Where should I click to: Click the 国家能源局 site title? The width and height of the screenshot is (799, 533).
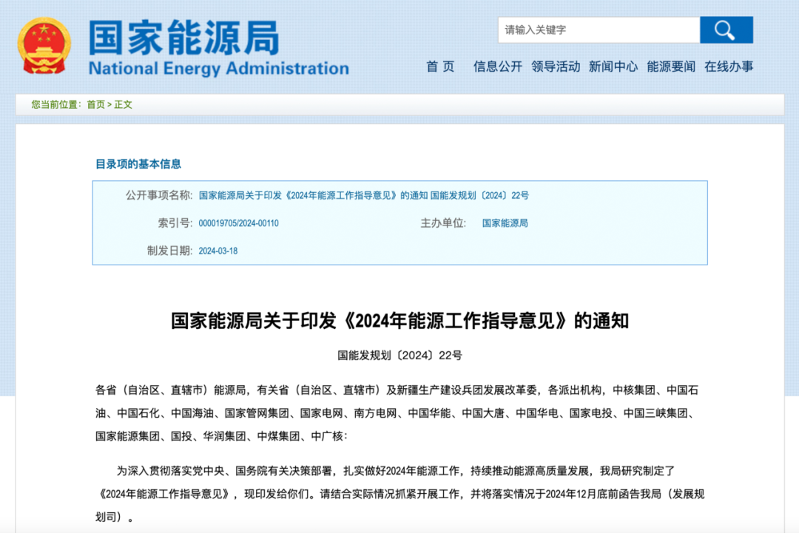(184, 37)
